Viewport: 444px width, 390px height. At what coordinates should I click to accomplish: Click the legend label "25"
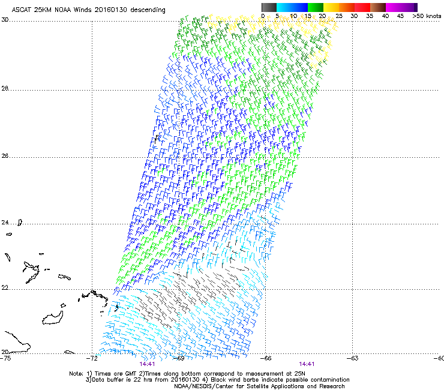tap(339, 16)
